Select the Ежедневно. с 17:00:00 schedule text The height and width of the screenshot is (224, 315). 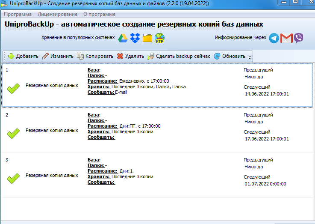pos(144,81)
